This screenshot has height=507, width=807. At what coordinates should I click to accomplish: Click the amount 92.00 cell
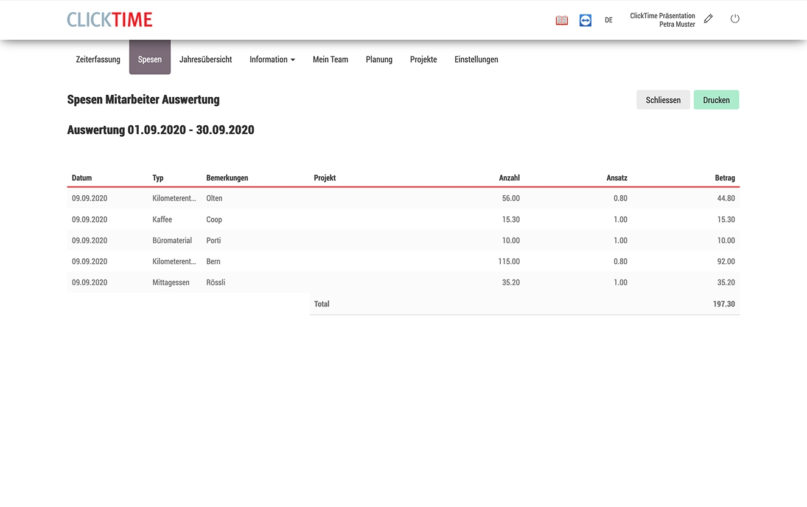tap(726, 261)
